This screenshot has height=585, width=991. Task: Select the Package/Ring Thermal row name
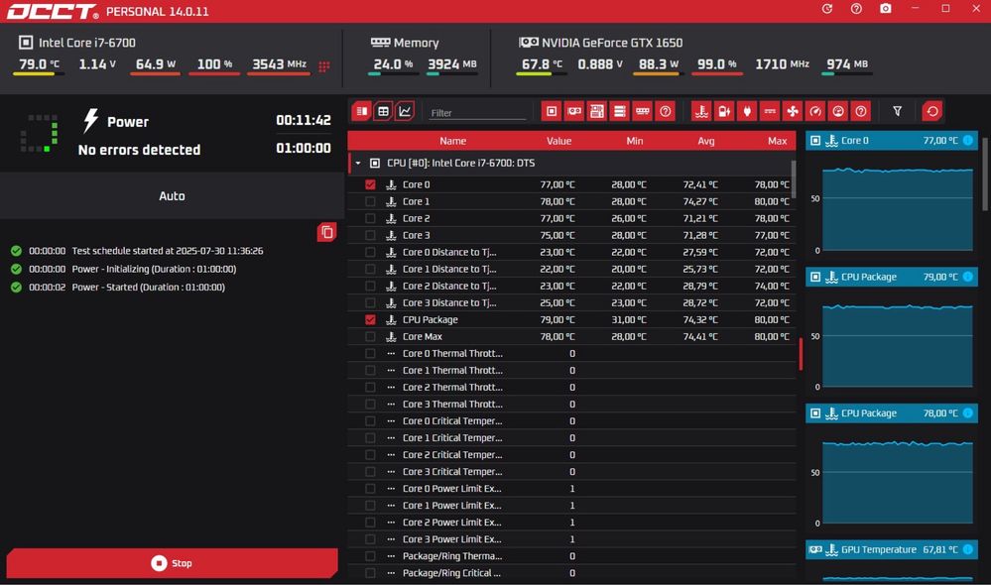click(452, 556)
